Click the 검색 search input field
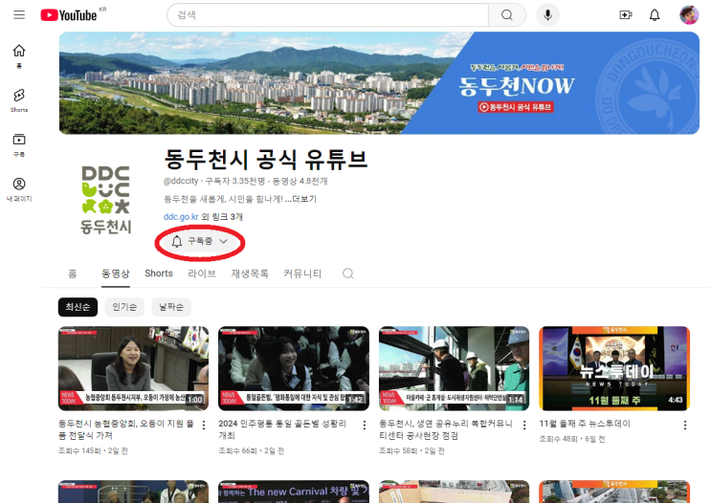The height and width of the screenshot is (503, 711). (328, 15)
